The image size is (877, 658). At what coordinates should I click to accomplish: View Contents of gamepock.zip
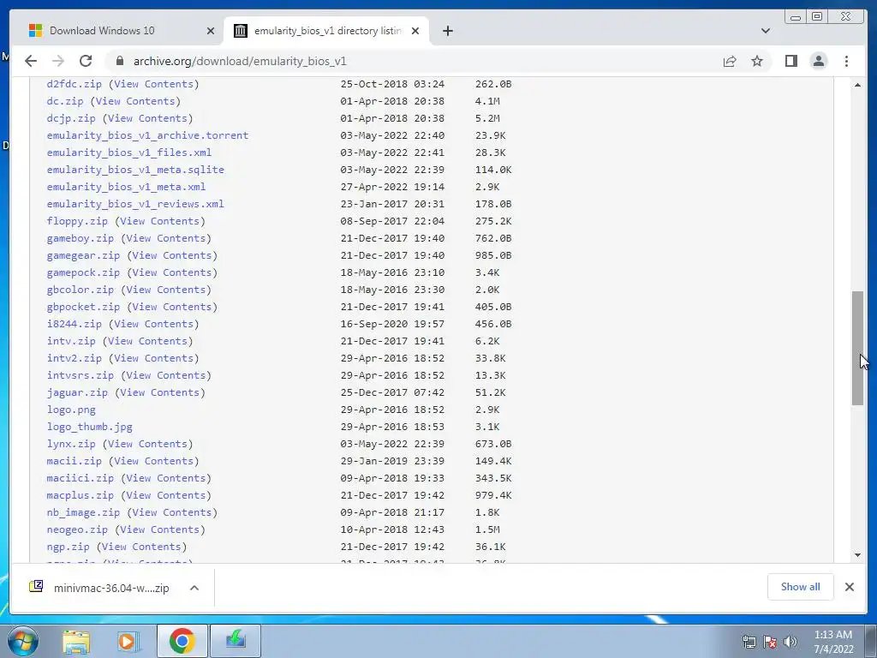[171, 272]
